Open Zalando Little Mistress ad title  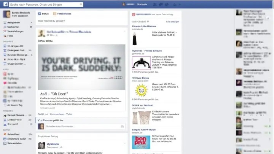point(144,26)
